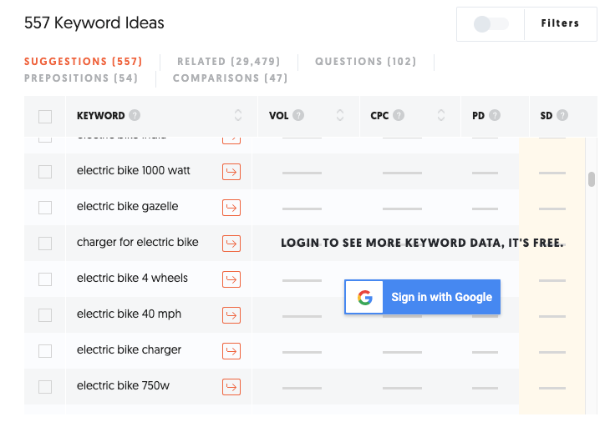Check the select-all checkbox in header row
This screenshot has height=422, width=610.
coord(45,117)
